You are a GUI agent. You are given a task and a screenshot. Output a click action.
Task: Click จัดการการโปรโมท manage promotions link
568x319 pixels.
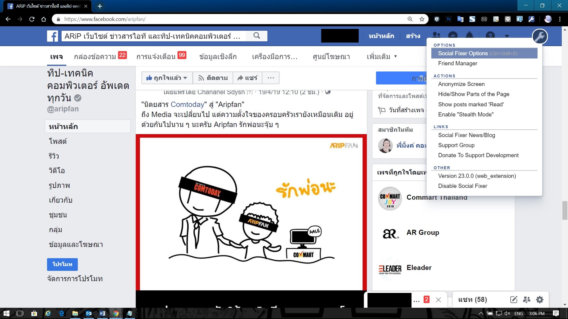[75, 278]
